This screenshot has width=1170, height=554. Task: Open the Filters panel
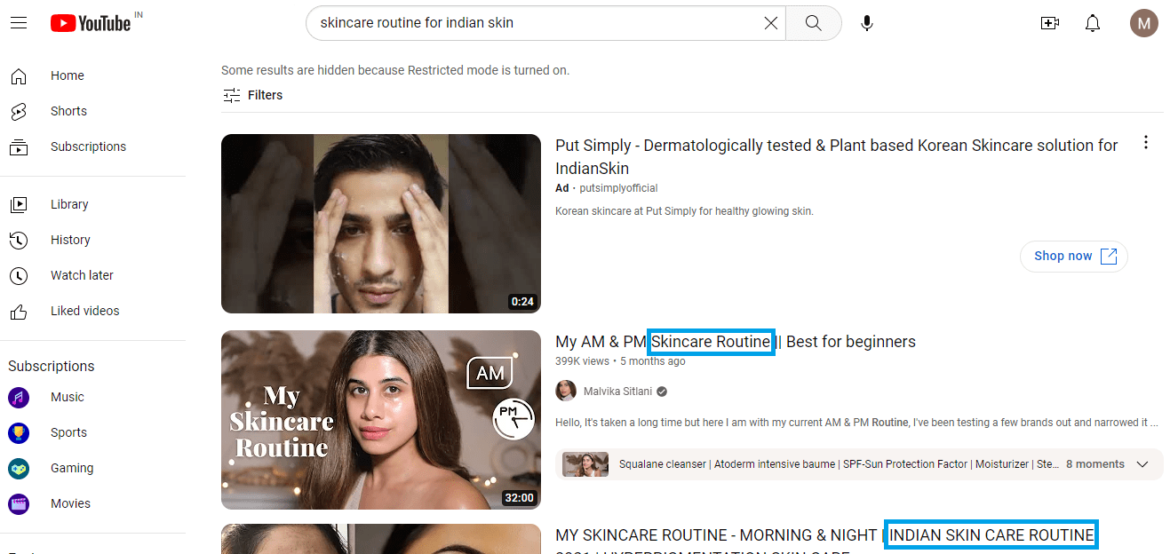point(252,94)
